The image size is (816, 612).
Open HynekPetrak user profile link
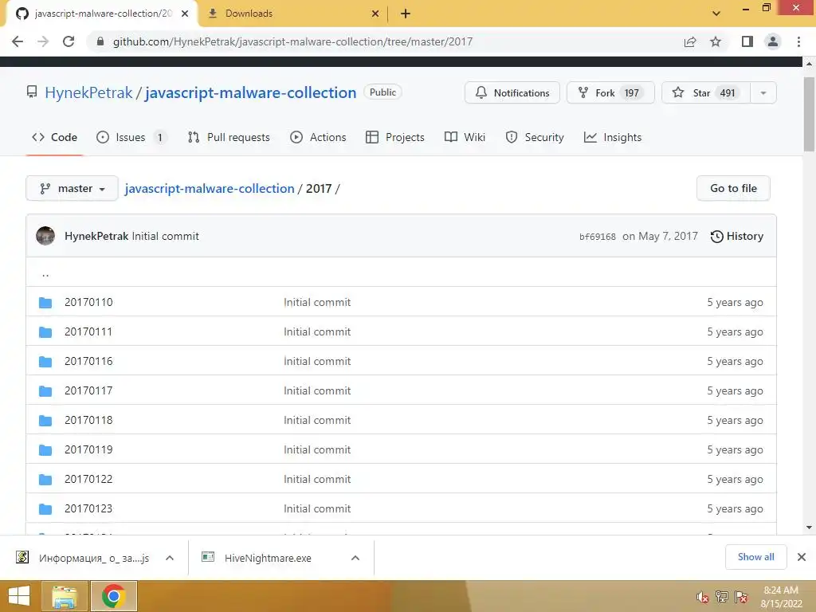click(x=88, y=92)
